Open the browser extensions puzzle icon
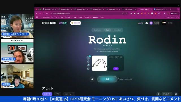 click(x=159, y=13)
